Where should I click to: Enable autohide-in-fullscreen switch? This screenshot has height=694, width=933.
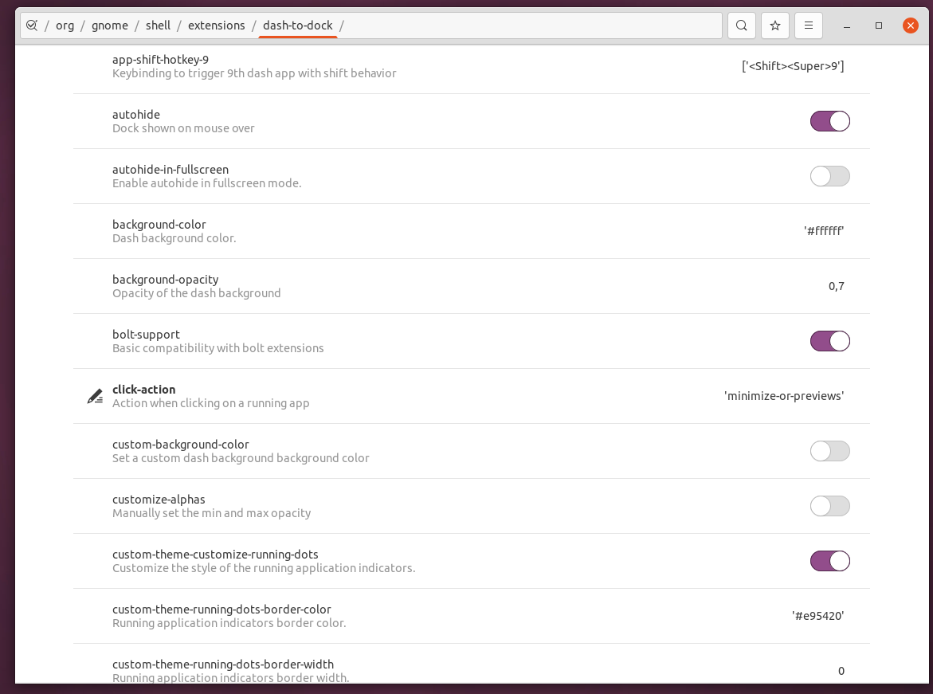click(829, 176)
